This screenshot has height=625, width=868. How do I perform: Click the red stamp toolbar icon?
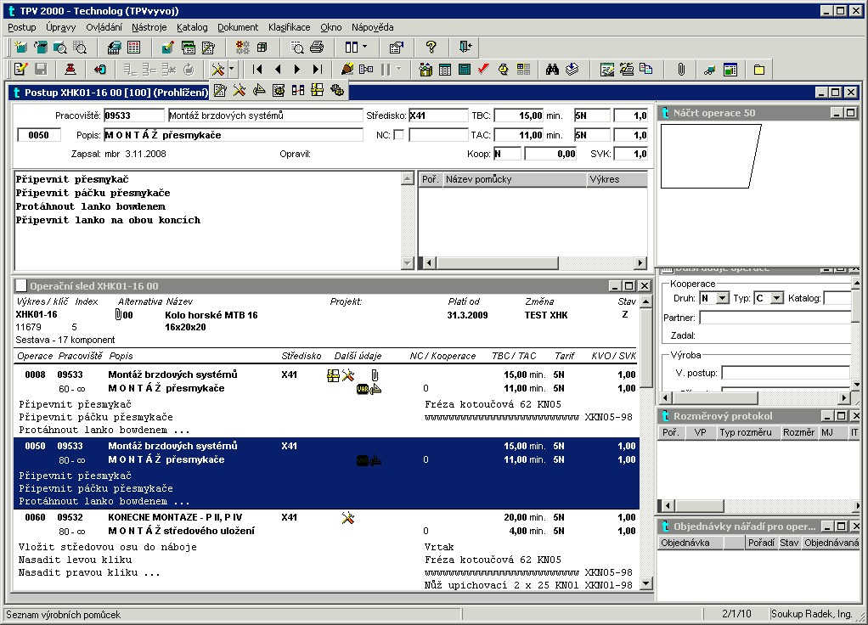[x=70, y=70]
